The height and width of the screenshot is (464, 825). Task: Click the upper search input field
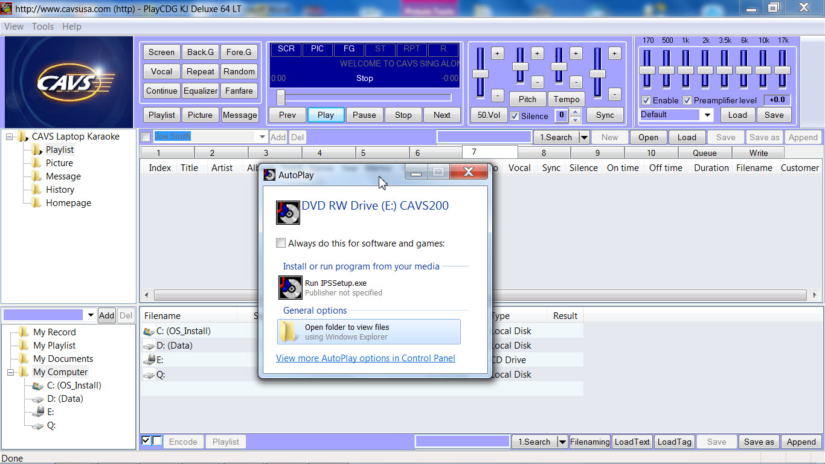pyautogui.click(x=484, y=137)
